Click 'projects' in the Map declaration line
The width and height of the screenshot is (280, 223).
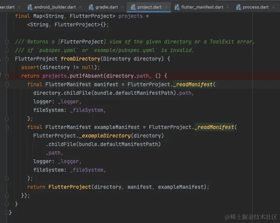(x=131, y=16)
